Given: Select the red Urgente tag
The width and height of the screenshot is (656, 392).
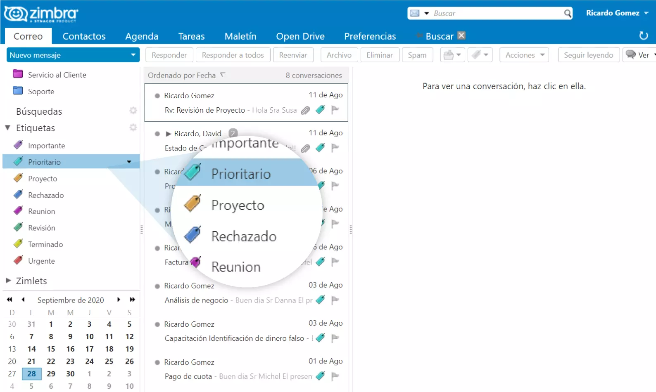Looking at the screenshot, I should click(x=41, y=261).
